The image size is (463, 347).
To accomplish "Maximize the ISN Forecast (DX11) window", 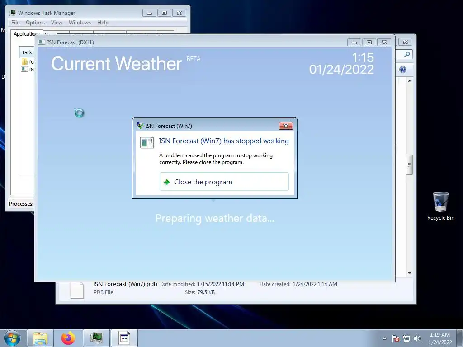I will tap(369, 42).
